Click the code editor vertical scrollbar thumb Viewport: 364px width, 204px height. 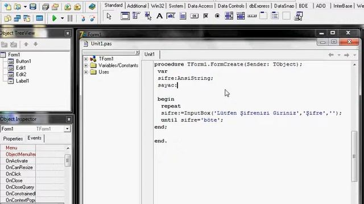point(354,156)
